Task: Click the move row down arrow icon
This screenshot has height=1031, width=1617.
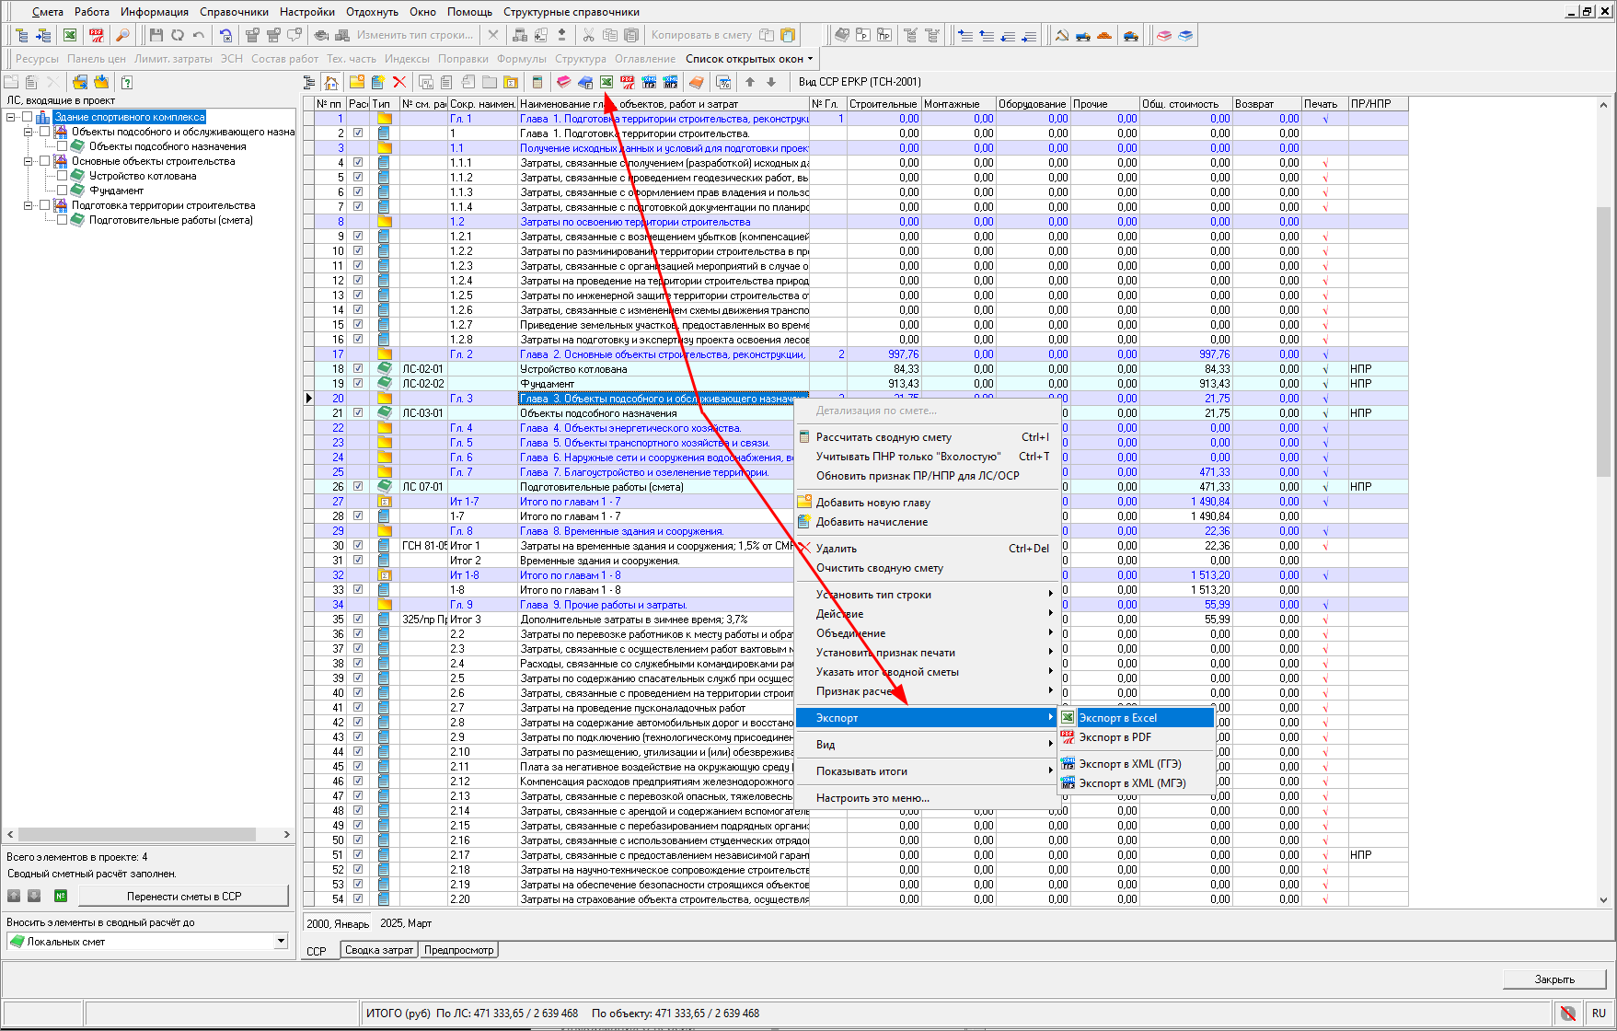Action: coord(771,82)
